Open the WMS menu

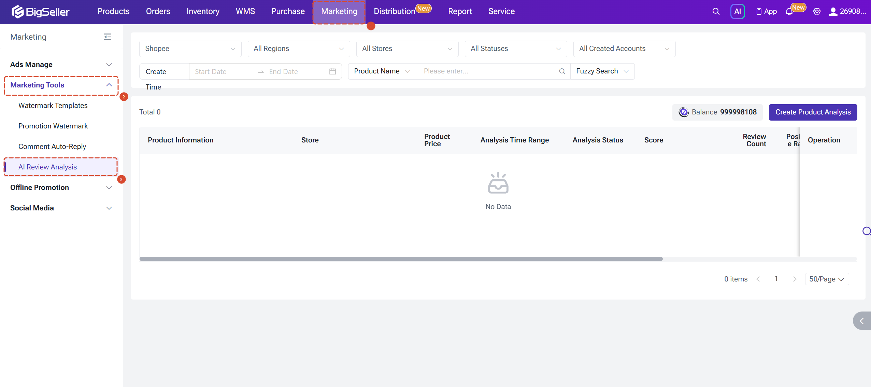pos(245,11)
